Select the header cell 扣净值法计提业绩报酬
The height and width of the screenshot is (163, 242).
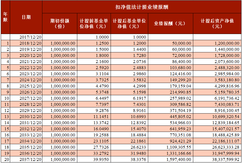point(142,7)
